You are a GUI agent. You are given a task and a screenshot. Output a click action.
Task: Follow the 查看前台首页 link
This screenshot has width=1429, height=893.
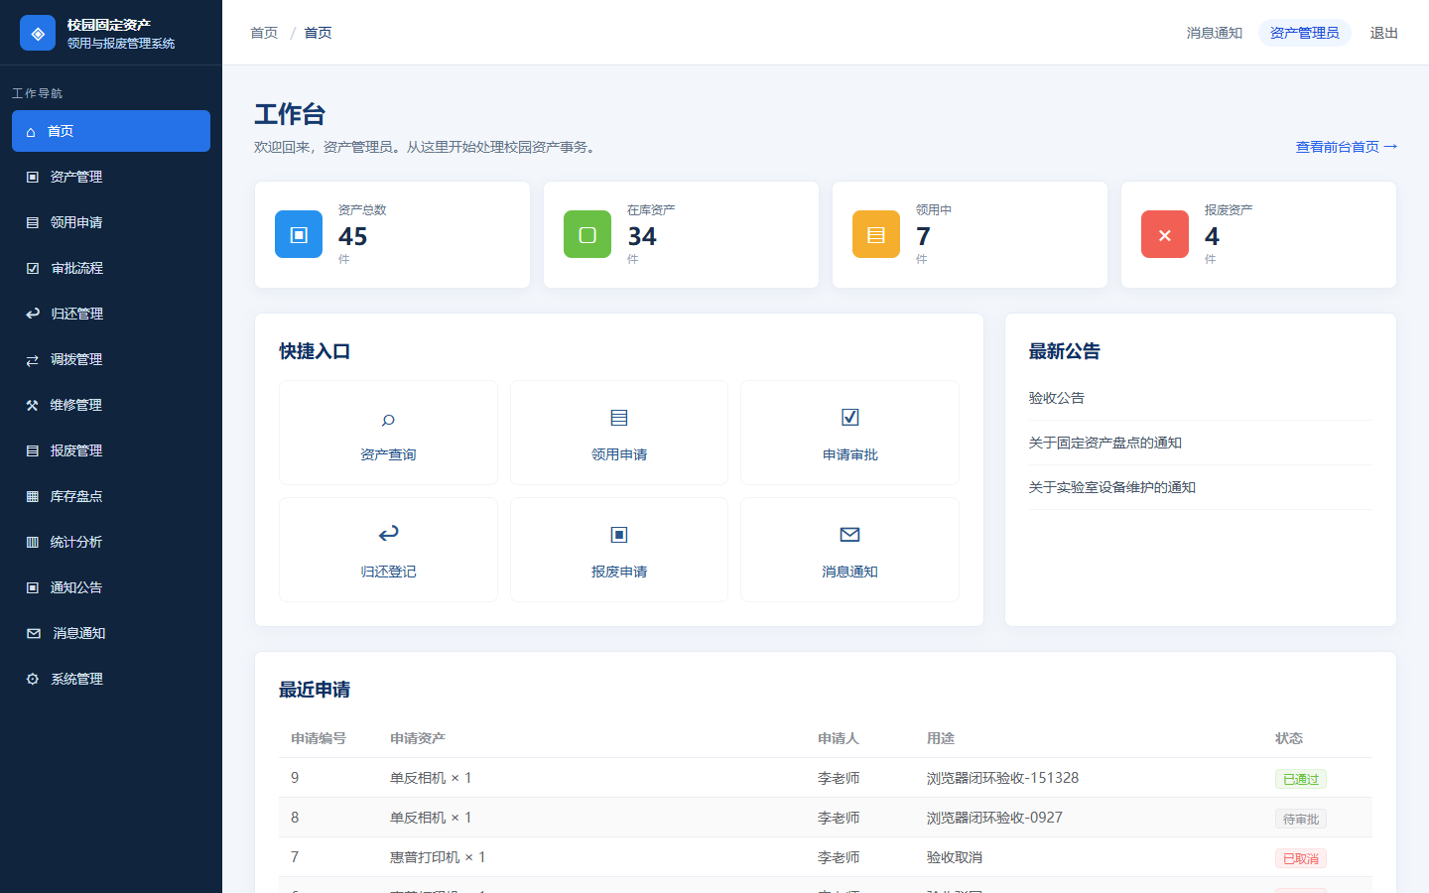[1346, 147]
